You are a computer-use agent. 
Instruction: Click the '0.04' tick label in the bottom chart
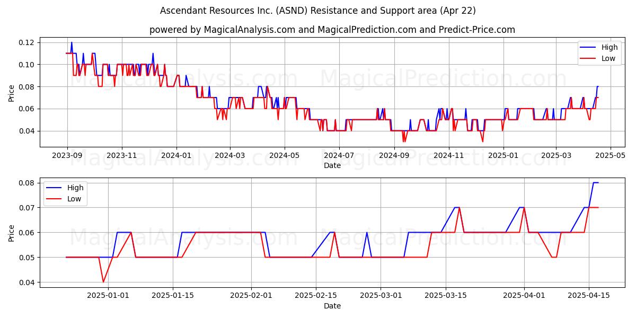click(26, 282)
